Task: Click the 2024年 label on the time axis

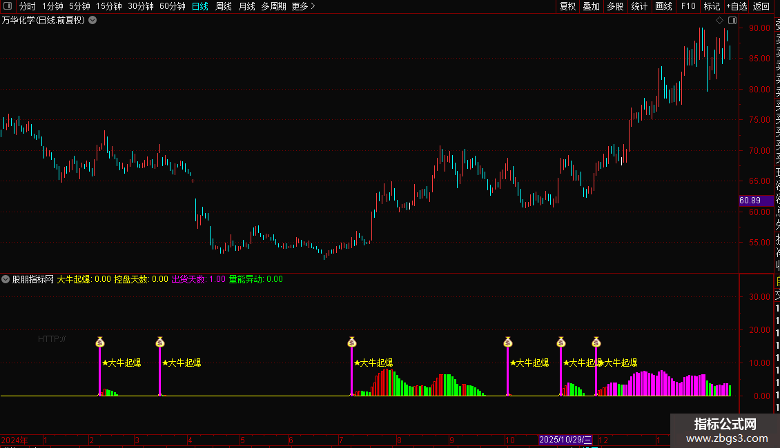Action: [x=14, y=440]
